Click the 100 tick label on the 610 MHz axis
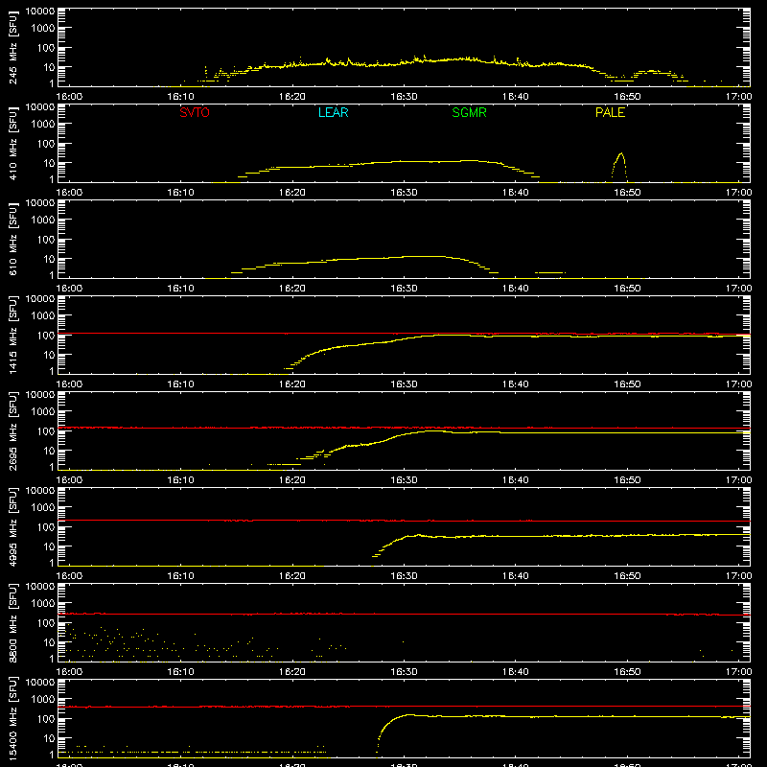 (x=46, y=240)
